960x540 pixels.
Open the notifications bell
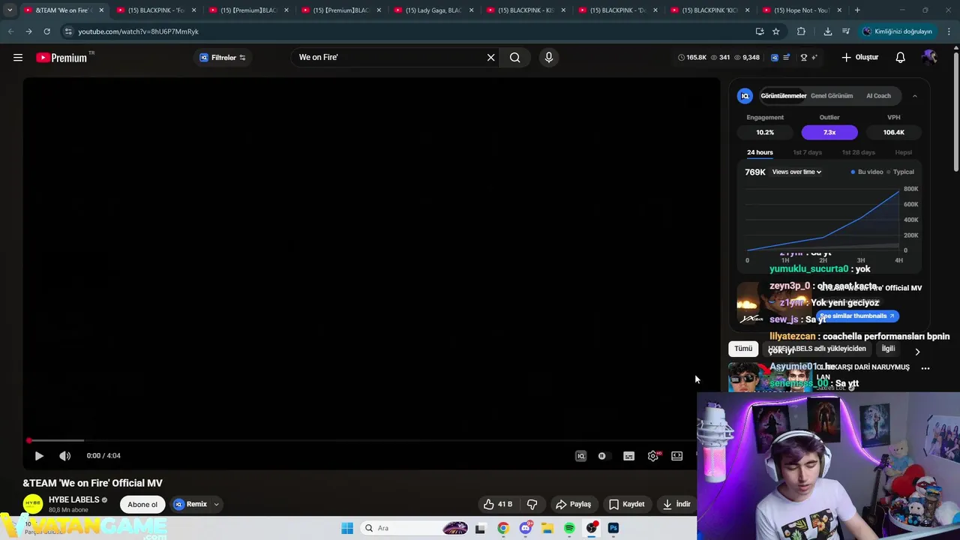coord(900,58)
